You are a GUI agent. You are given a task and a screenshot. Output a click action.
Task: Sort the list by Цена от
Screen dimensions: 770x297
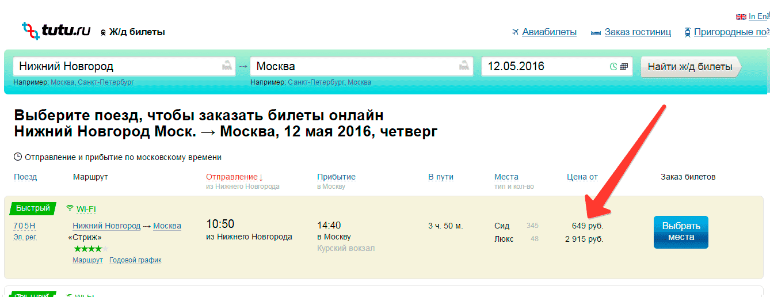click(x=582, y=177)
